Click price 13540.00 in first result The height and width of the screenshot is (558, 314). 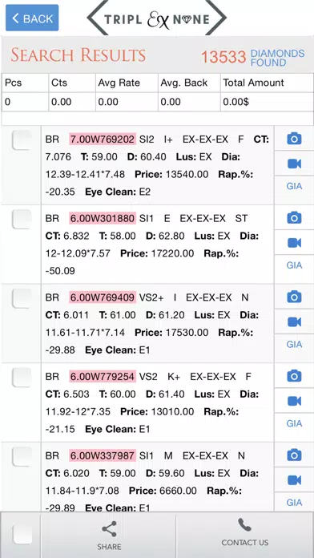coord(187,175)
